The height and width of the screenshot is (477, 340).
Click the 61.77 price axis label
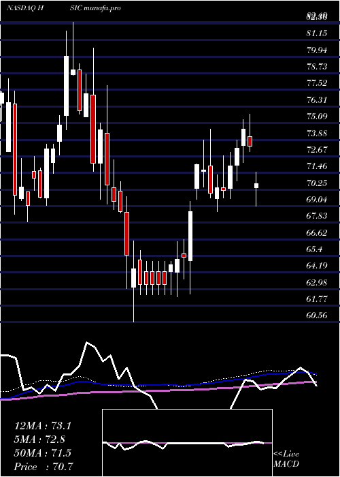click(317, 298)
